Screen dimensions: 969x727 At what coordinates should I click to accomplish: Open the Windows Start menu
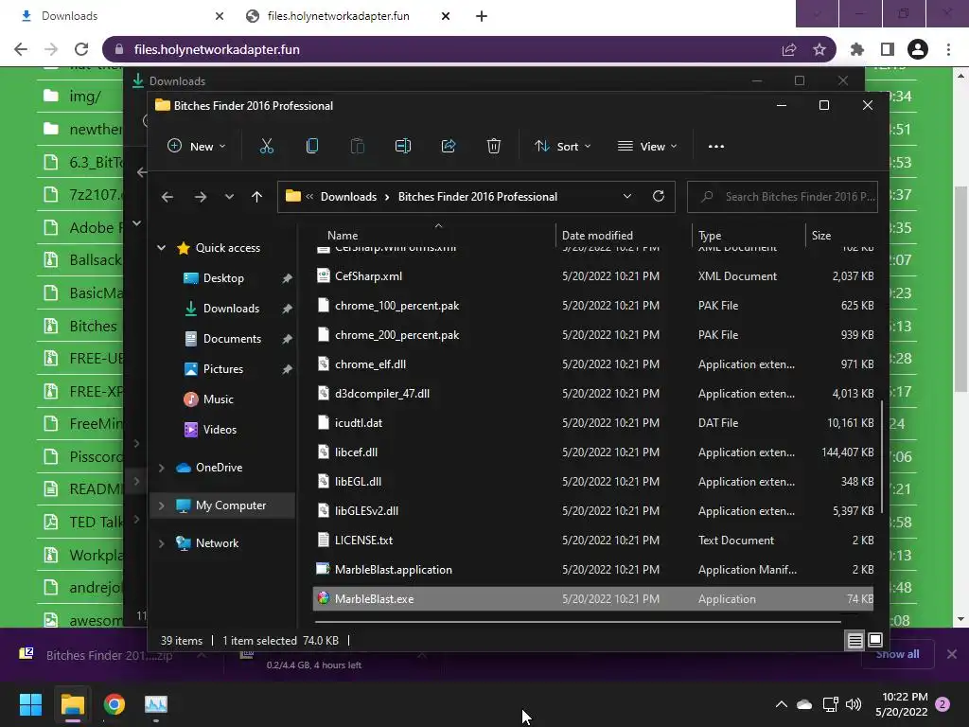(x=30, y=704)
